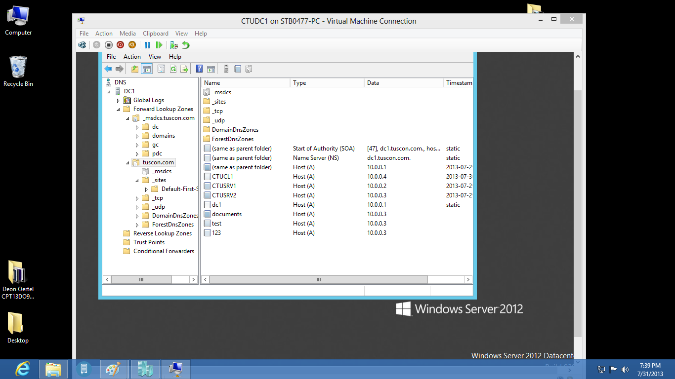Click the server tower icon in DNS toolbar
Image resolution: width=675 pixels, height=379 pixels.
226,69
